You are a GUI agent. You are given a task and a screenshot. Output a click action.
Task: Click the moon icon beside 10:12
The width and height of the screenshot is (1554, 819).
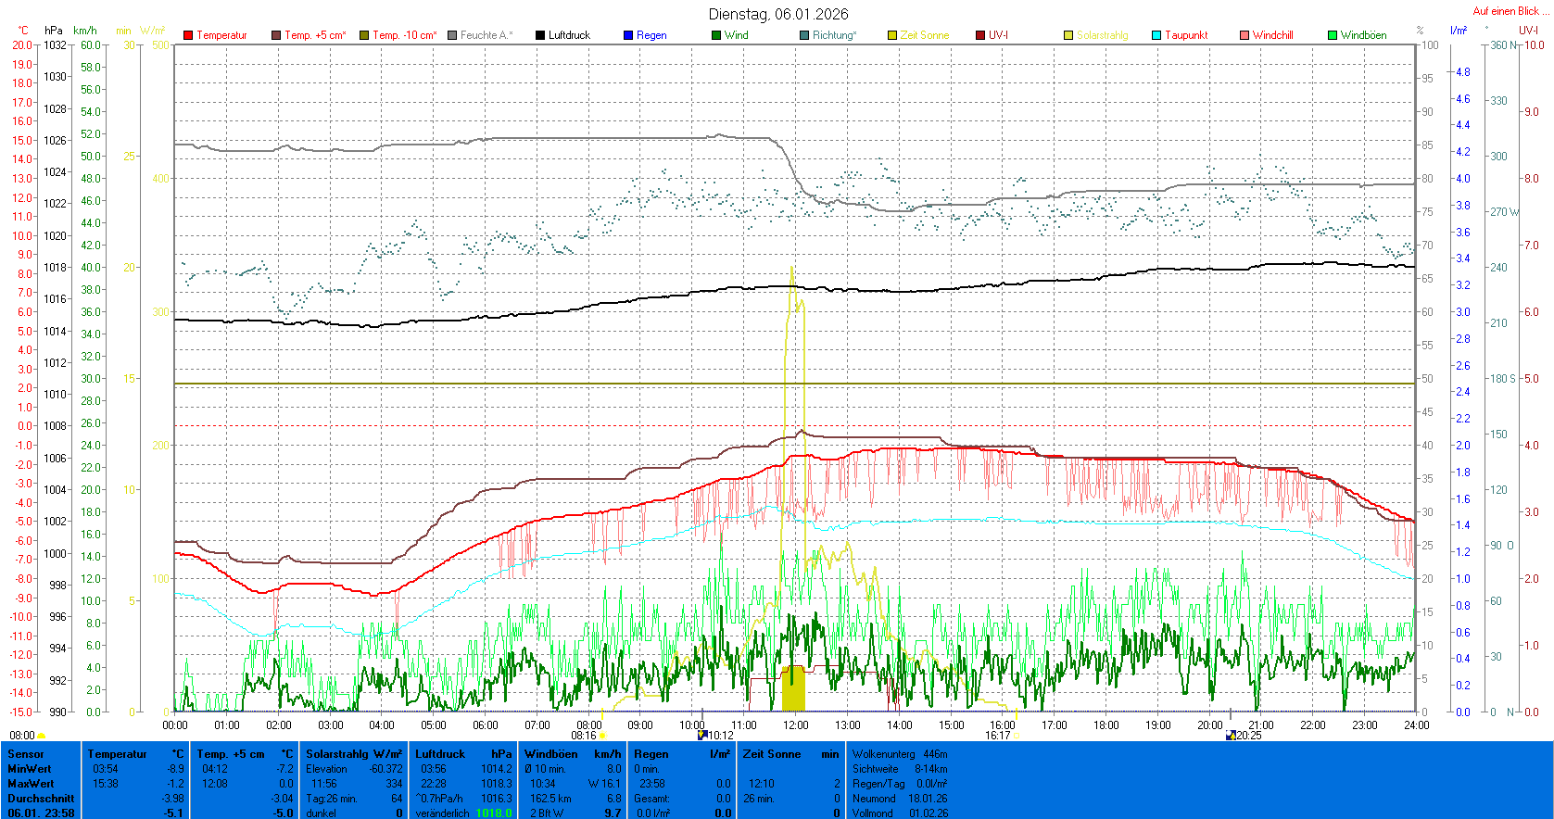[x=702, y=735]
